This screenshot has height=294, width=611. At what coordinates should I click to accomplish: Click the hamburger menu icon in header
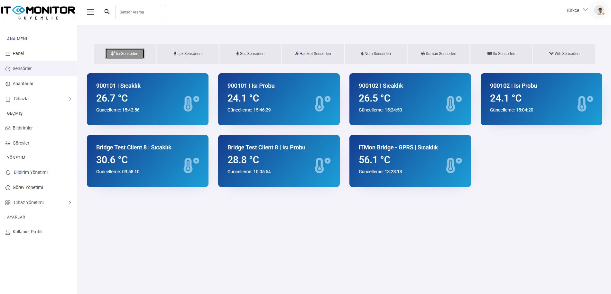tap(90, 12)
